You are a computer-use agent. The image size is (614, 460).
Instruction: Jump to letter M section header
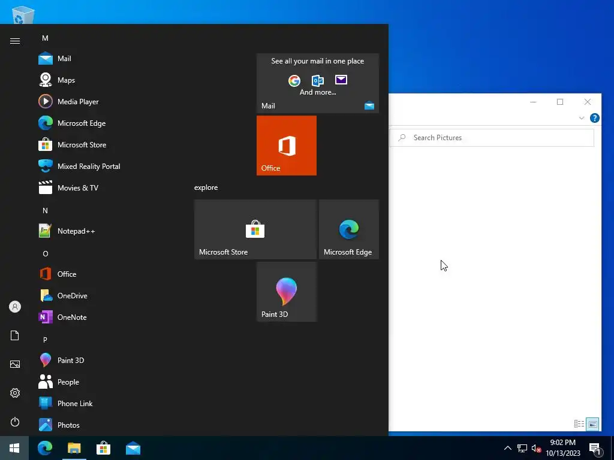point(45,38)
